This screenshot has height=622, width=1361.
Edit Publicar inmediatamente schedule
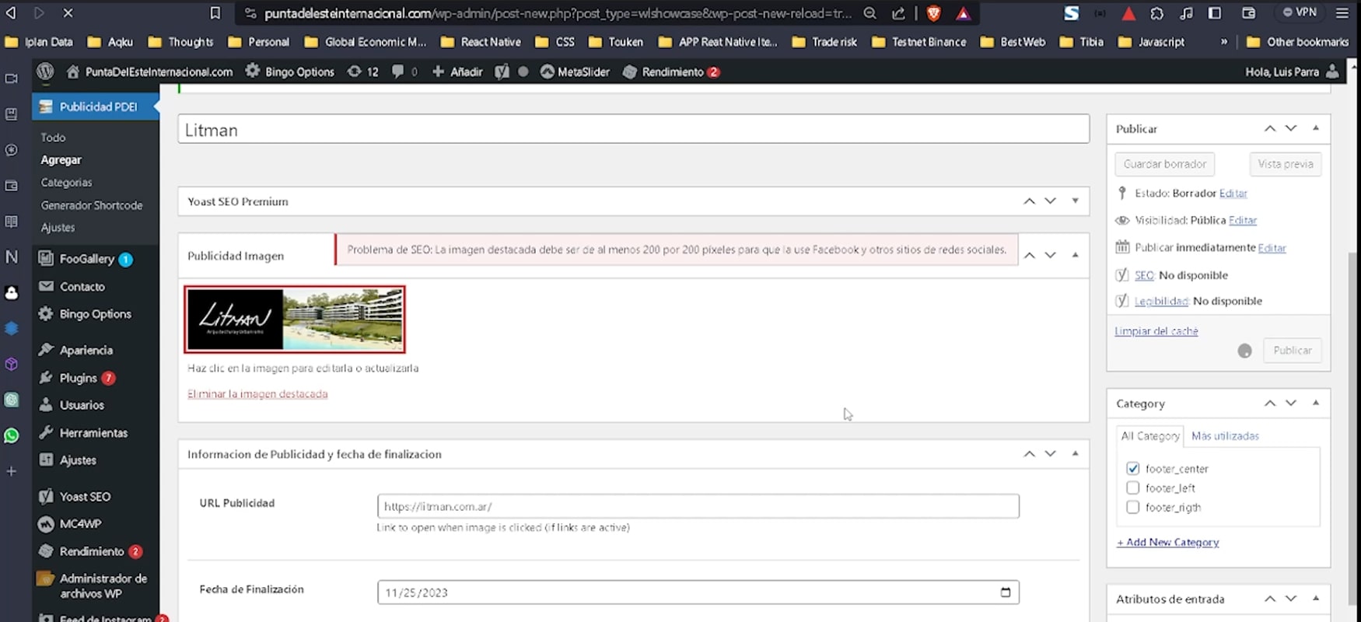point(1272,247)
